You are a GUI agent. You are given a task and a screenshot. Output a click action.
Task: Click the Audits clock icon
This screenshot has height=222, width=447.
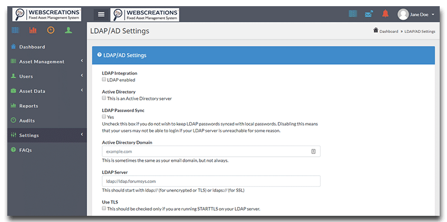click(13, 120)
